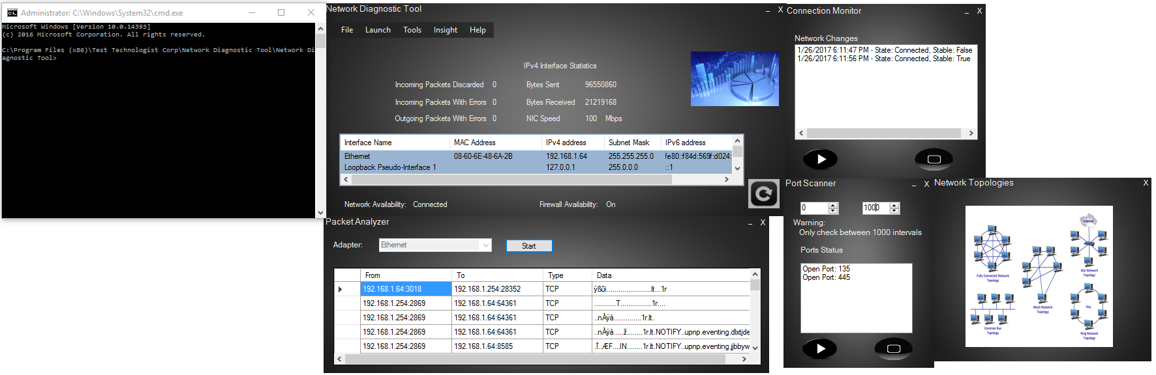Click the cmd.exe icon in the title bar
1156x375 pixels.
(x=12, y=12)
